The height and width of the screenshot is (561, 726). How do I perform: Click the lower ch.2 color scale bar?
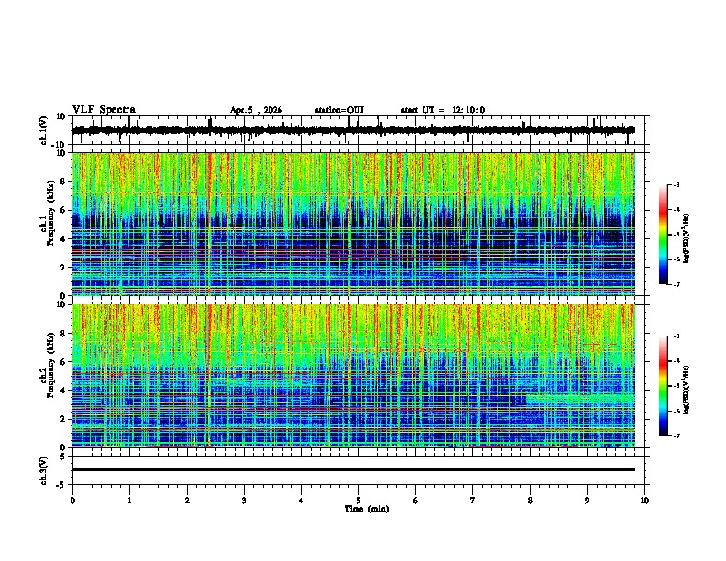[x=664, y=386]
